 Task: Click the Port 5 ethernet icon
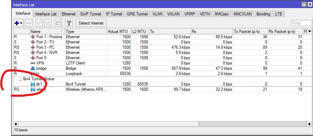33,58
